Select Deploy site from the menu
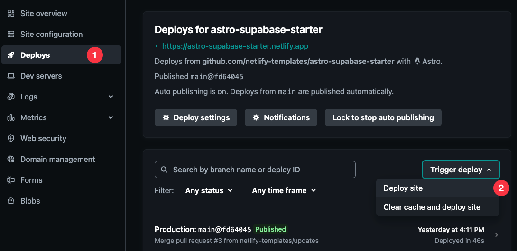Screen dimensions: 517x251 (x=403, y=188)
